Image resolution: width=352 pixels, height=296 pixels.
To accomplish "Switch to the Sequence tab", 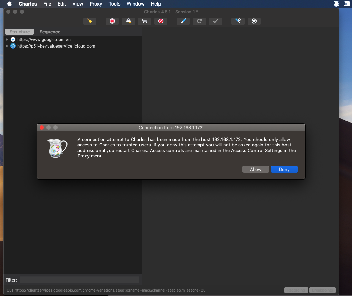I will pyautogui.click(x=50, y=32).
